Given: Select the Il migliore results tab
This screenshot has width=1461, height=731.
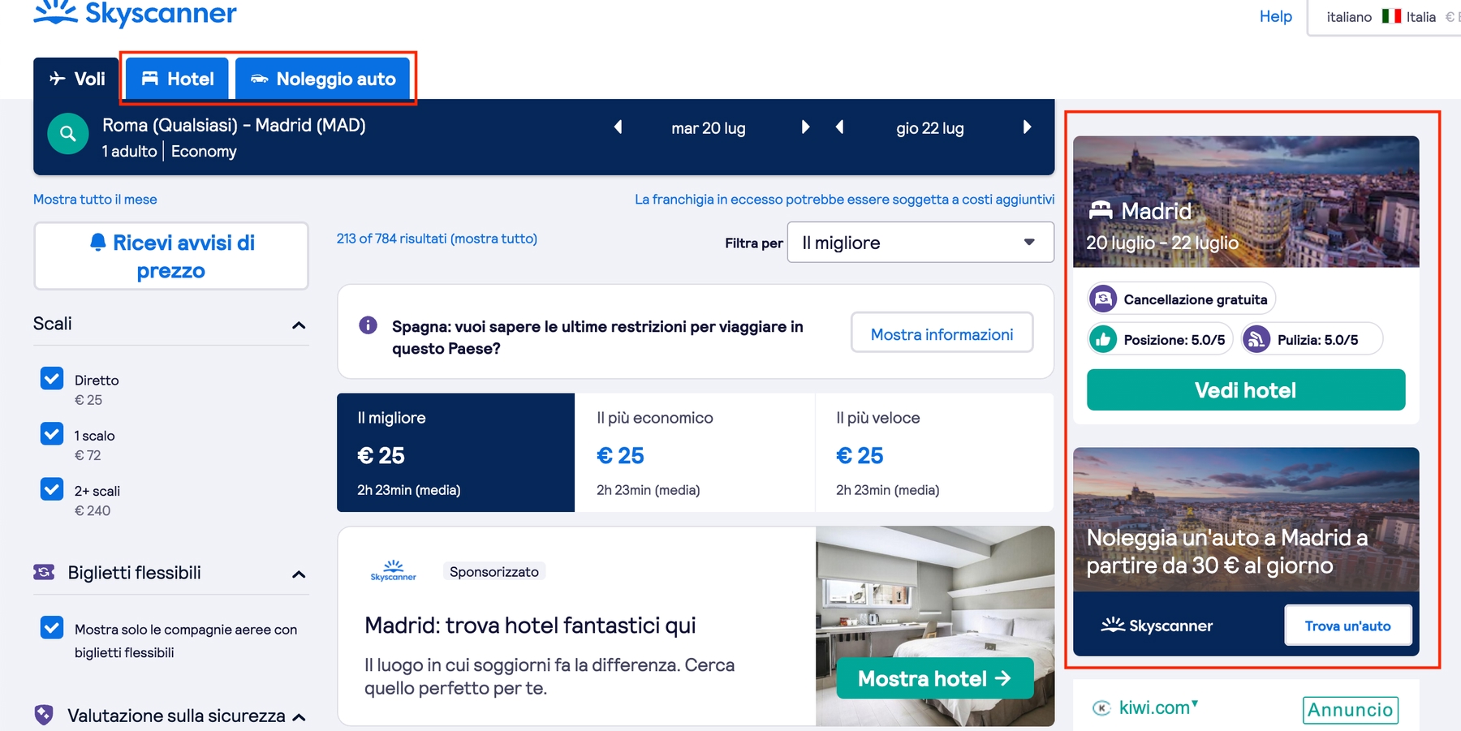Looking at the screenshot, I should (x=455, y=453).
